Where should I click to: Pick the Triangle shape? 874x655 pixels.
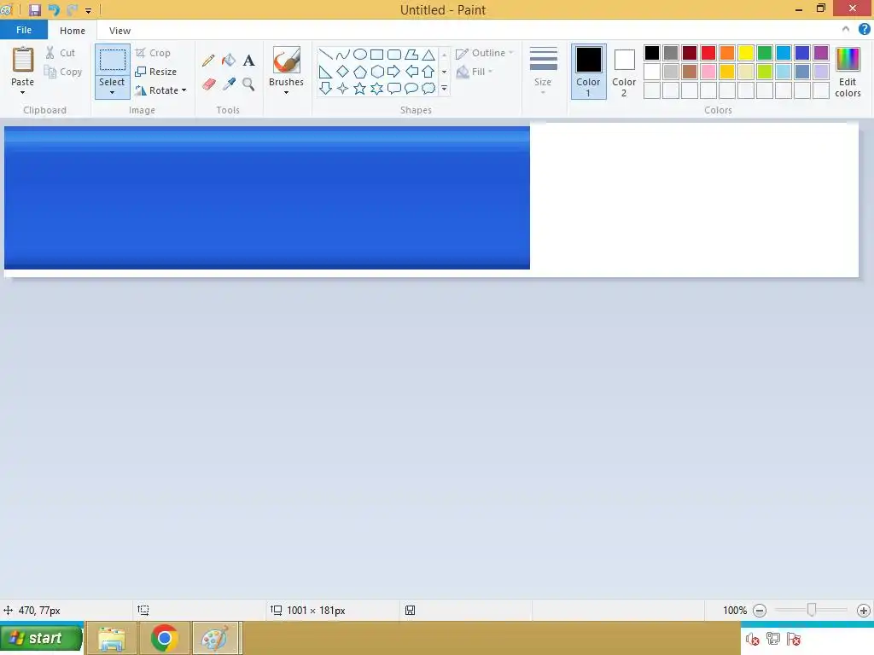click(x=428, y=54)
